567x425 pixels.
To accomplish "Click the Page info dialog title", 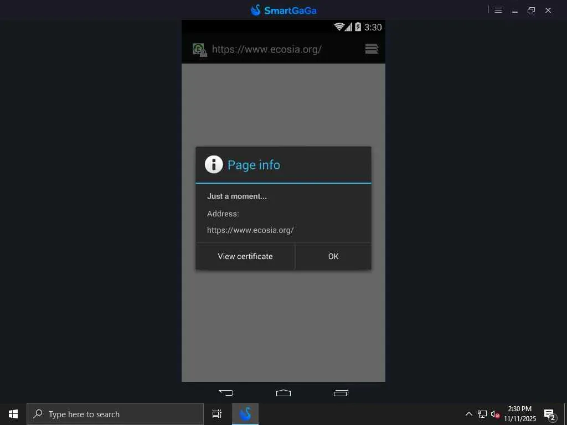I will coord(254,165).
